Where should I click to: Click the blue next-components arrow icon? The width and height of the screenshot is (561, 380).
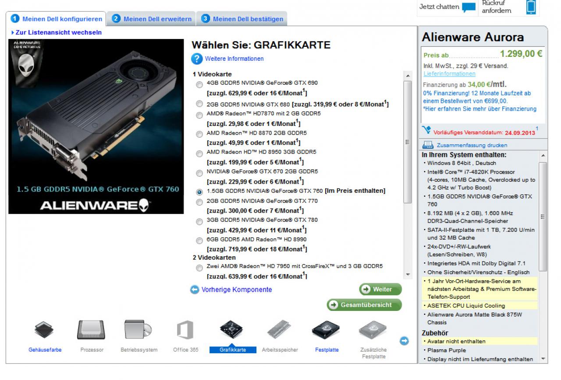point(404,341)
